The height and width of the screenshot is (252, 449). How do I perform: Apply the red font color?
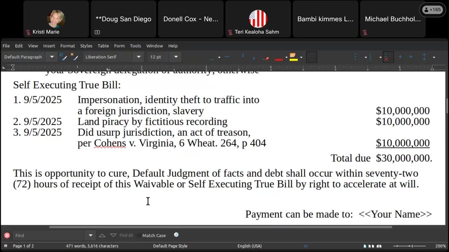tap(279, 57)
